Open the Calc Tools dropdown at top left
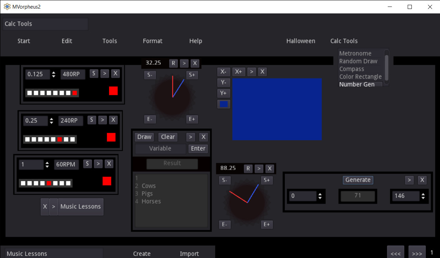The width and height of the screenshot is (440, 258). pos(45,24)
